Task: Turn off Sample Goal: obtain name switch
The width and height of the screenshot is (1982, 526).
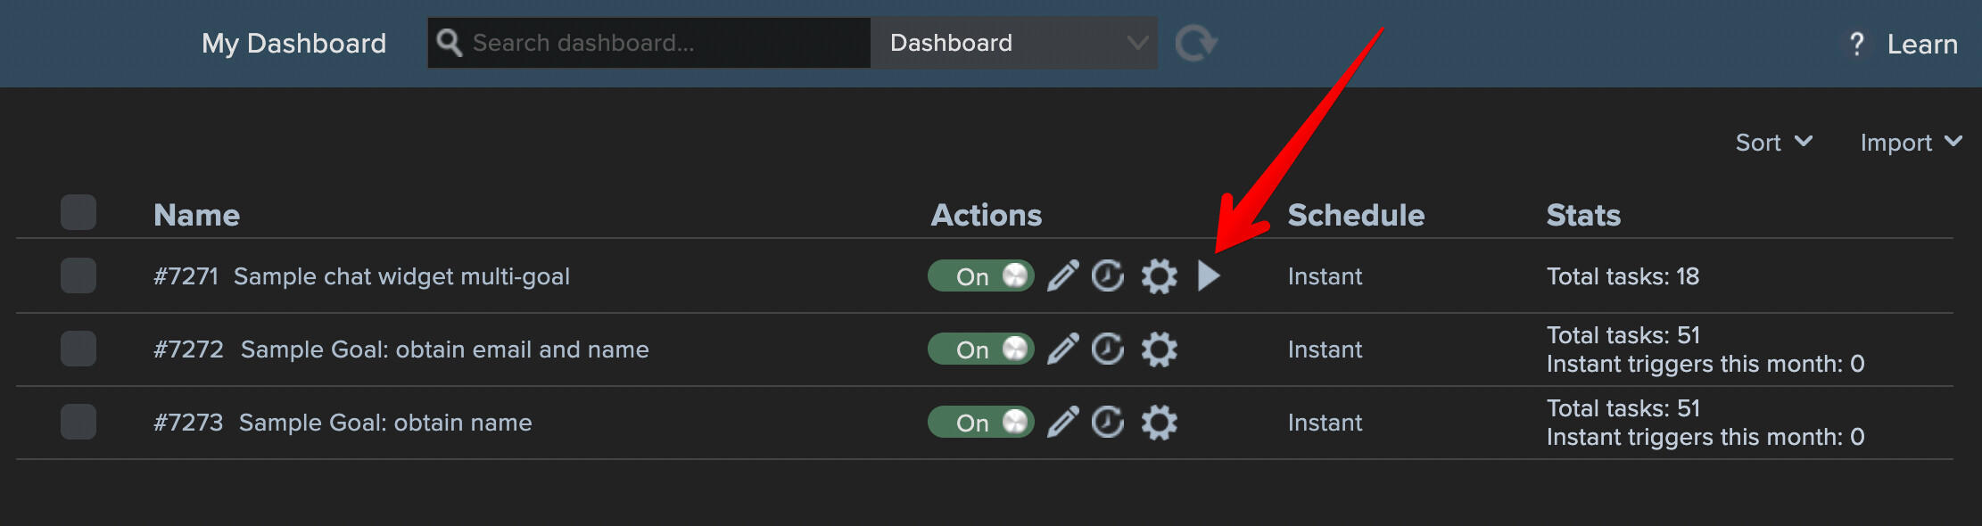Action: point(980,423)
